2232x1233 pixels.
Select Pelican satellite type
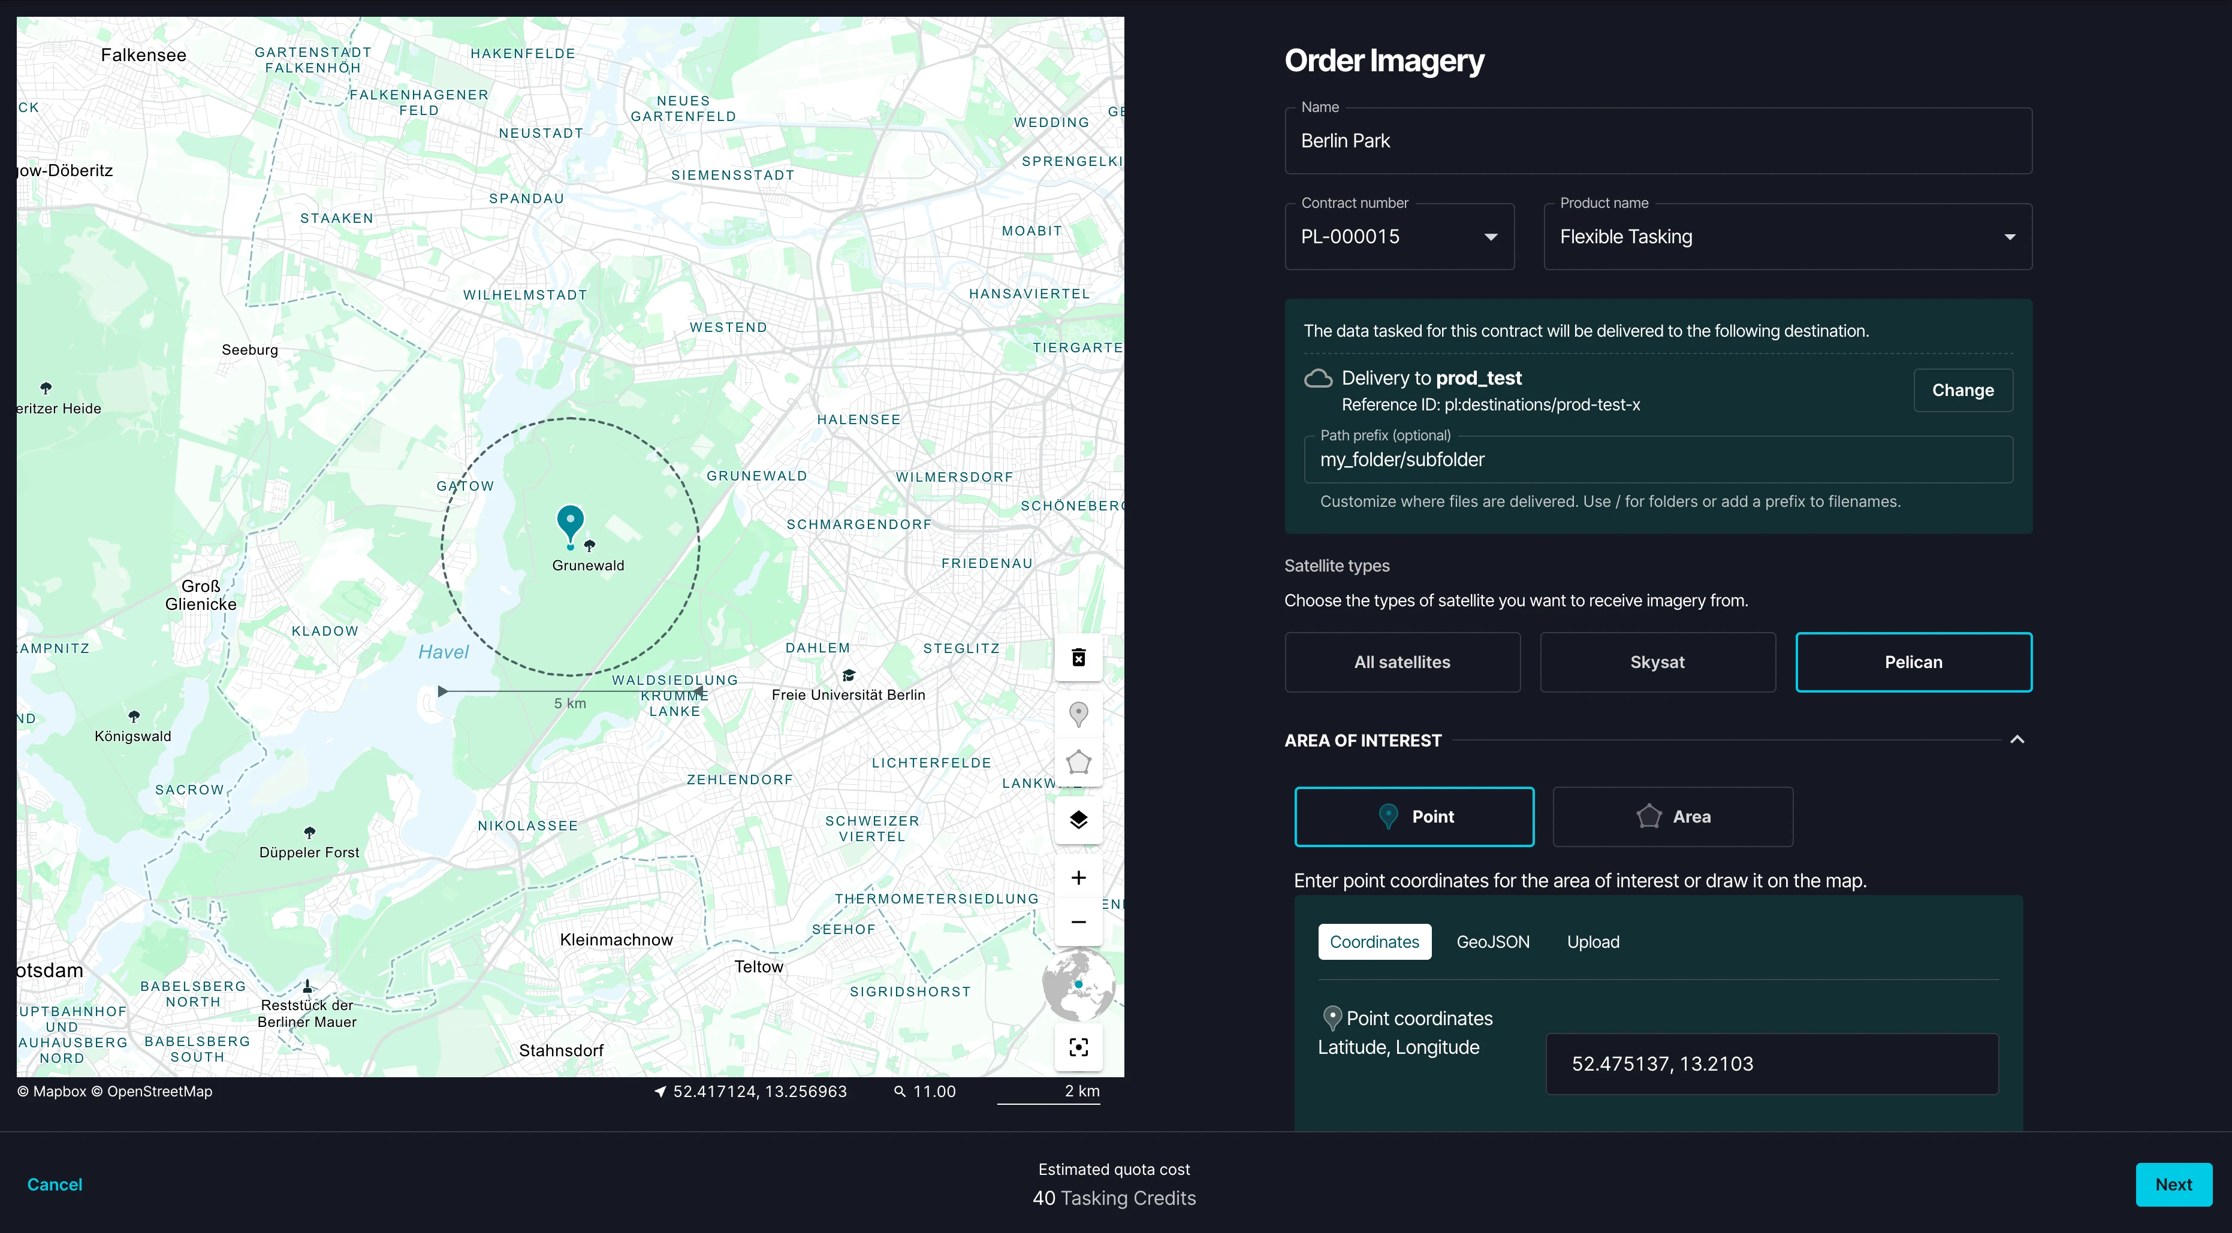[x=1913, y=663]
